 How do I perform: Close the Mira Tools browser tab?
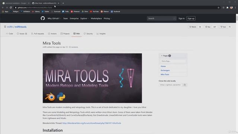tap(58, 3)
